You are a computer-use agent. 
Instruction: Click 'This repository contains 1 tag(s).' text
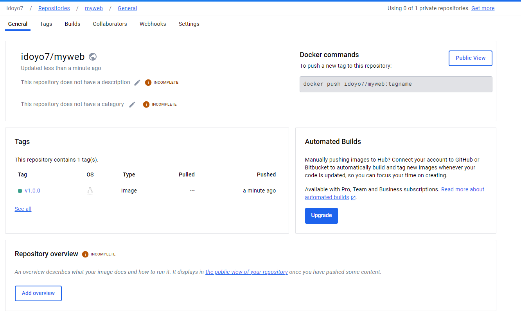[57, 160]
